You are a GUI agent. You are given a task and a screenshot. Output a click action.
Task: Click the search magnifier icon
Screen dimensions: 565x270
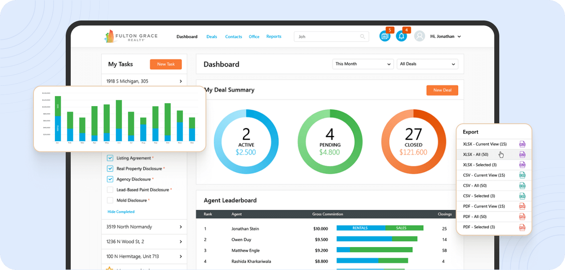pos(362,37)
